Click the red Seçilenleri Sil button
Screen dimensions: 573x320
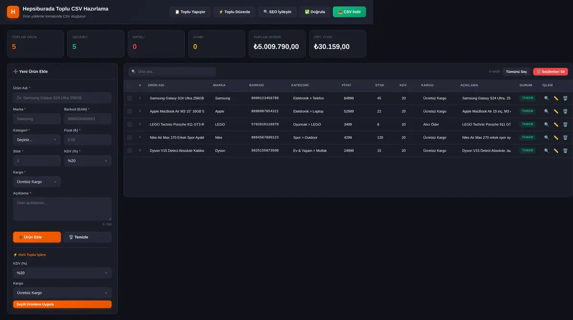point(551,72)
